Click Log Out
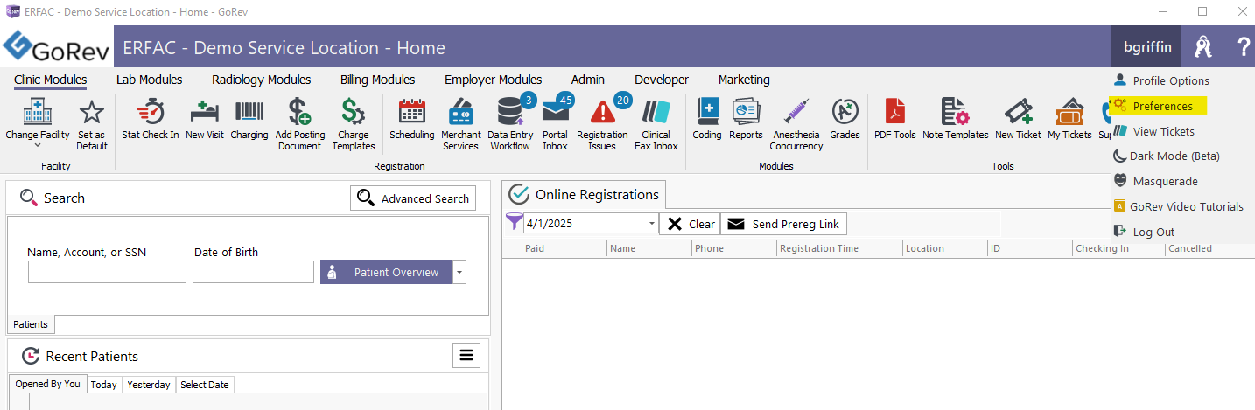1255x410 pixels. pyautogui.click(x=1144, y=232)
